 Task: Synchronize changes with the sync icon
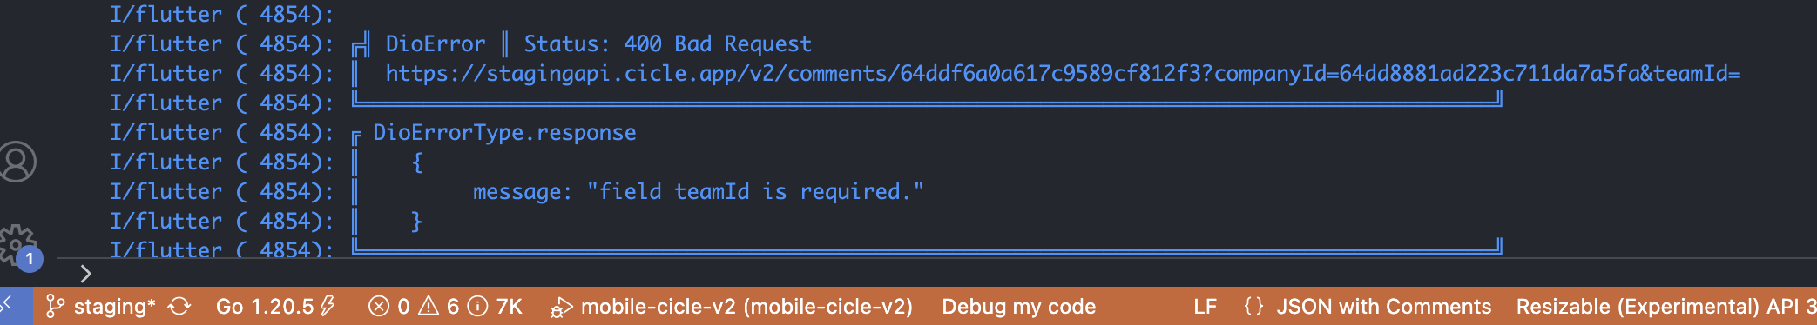point(179,307)
